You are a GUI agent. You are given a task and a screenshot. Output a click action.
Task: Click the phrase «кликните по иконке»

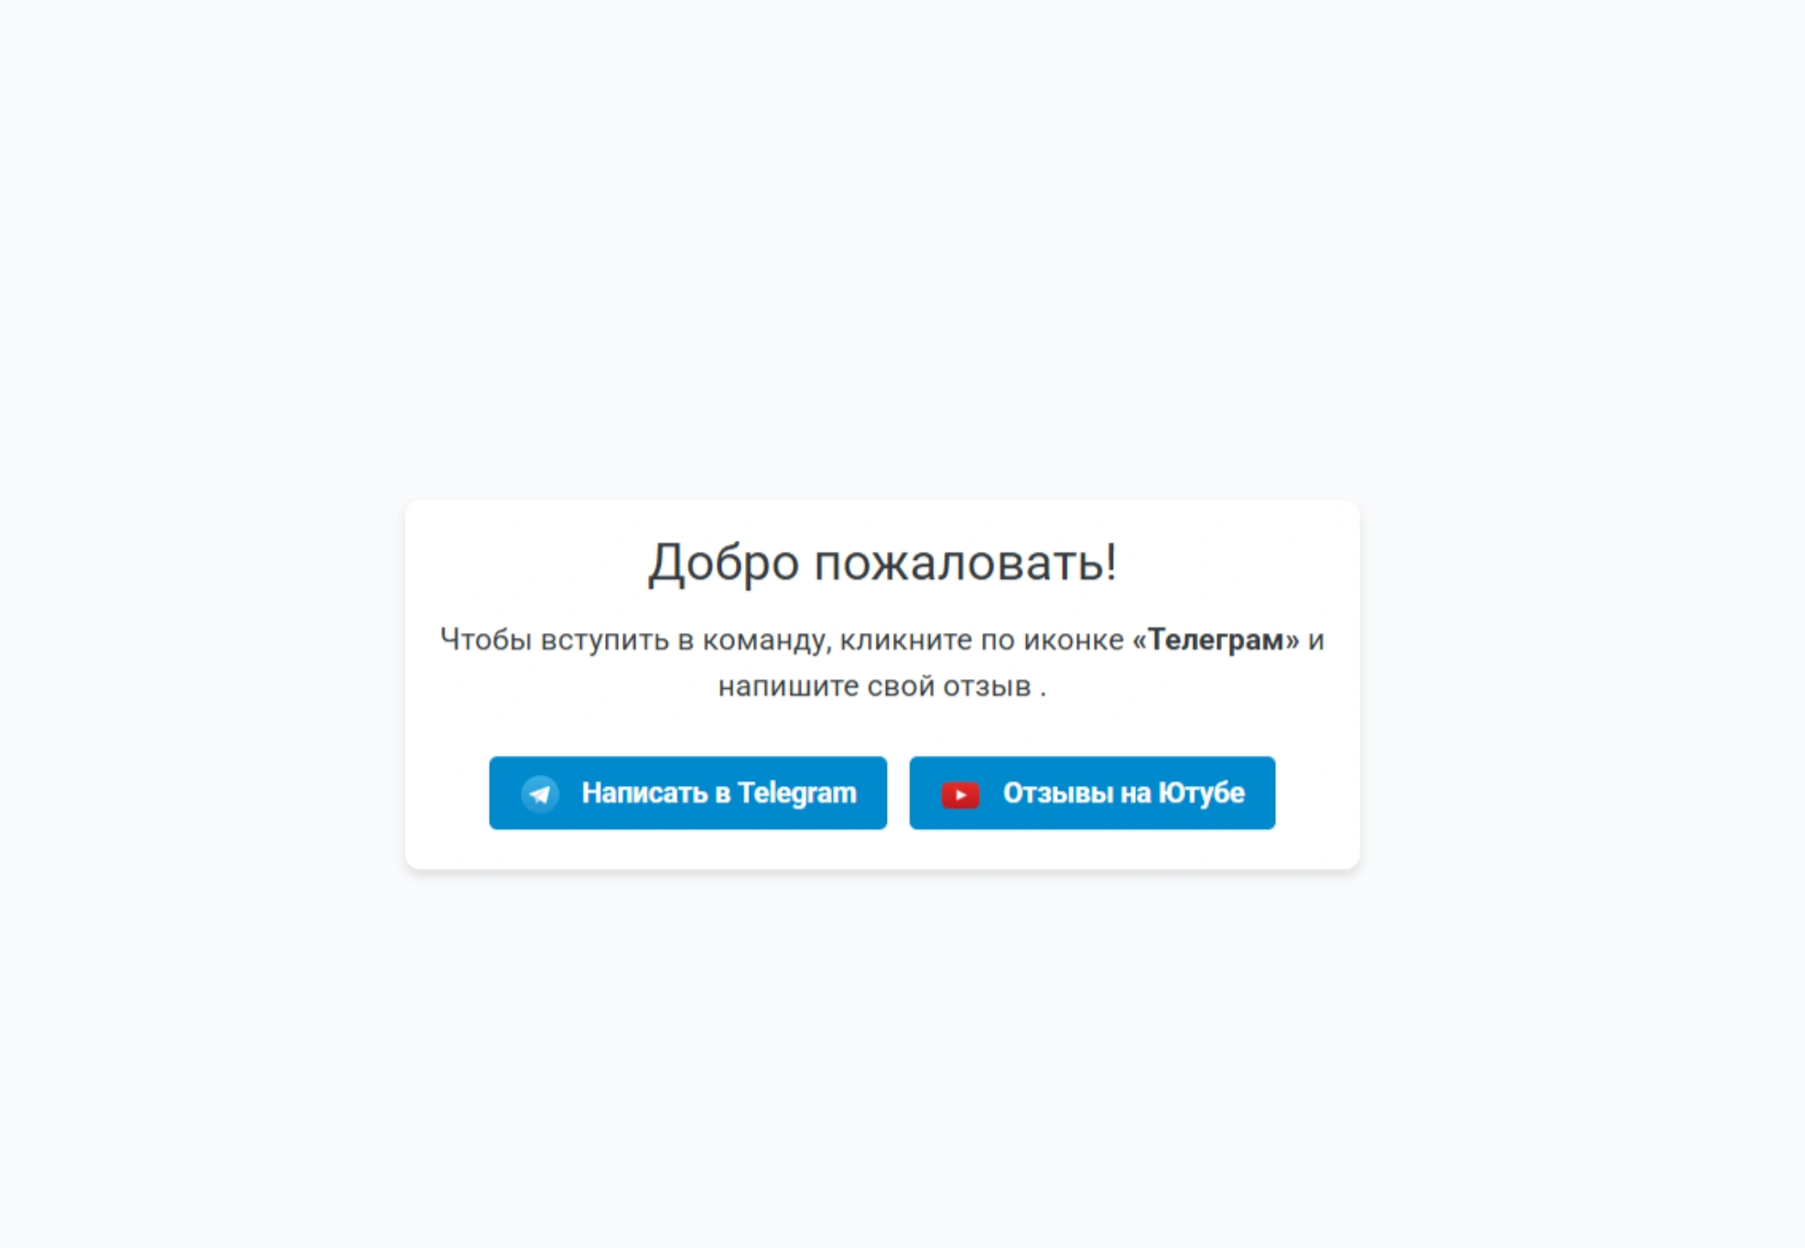click(x=982, y=639)
